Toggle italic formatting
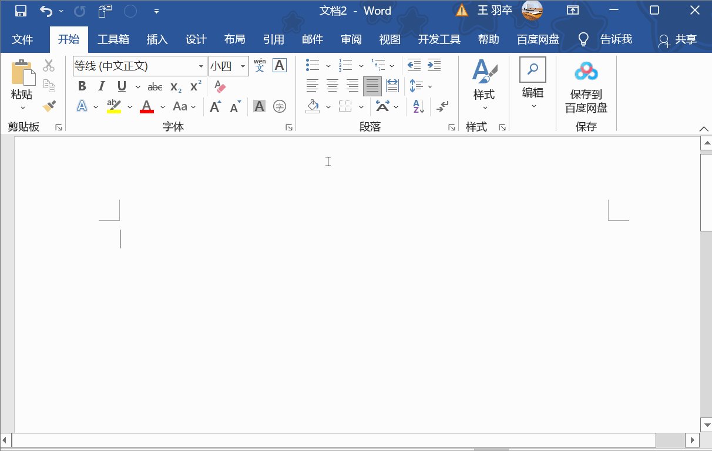This screenshot has height=451, width=712. [x=100, y=86]
